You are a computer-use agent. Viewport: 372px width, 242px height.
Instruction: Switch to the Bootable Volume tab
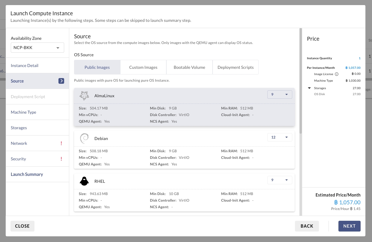point(189,67)
